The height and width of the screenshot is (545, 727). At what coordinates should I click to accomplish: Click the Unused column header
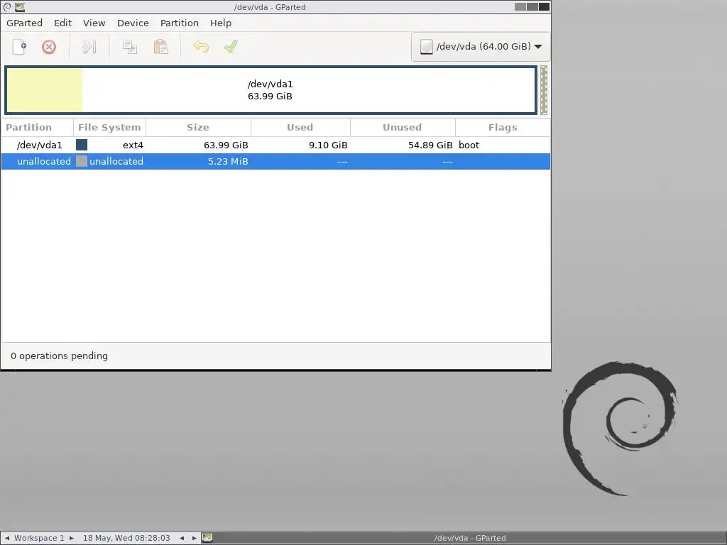[x=402, y=128]
